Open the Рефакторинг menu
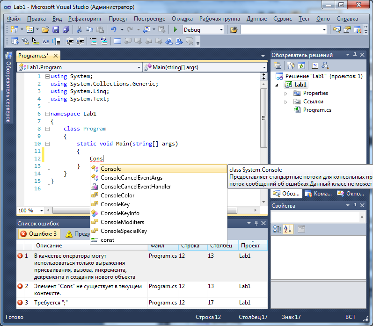The height and width of the screenshot is (326, 373). 85,19
